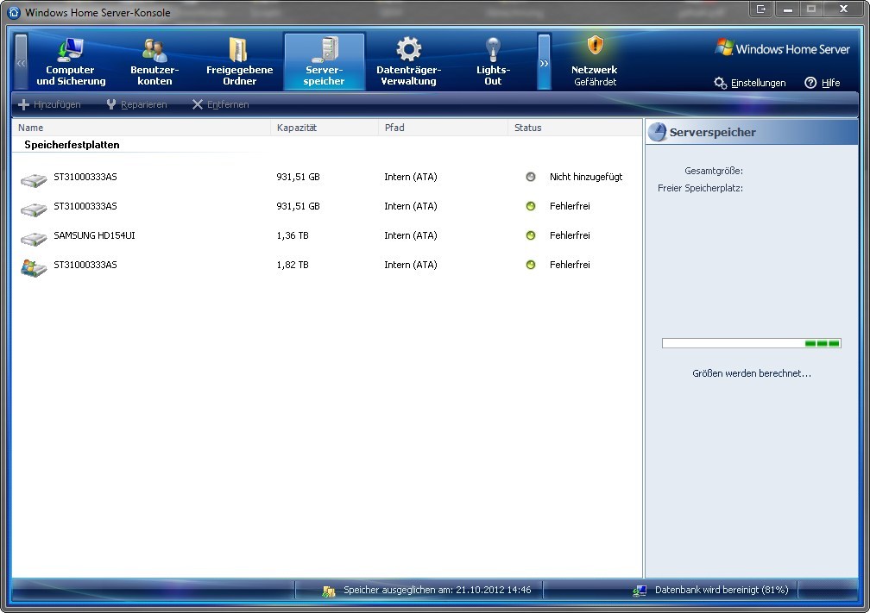The height and width of the screenshot is (613, 870).
Task: Sort by the Pfad column header
Action: tap(443, 128)
